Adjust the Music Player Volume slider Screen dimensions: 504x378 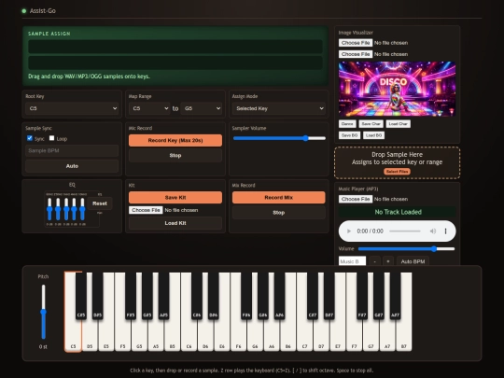pyautogui.click(x=407, y=249)
